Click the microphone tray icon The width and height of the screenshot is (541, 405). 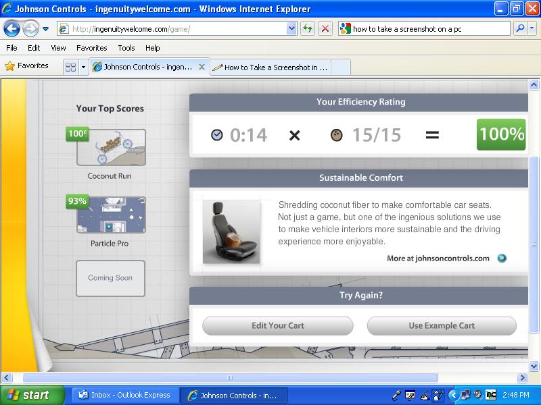coord(396,395)
